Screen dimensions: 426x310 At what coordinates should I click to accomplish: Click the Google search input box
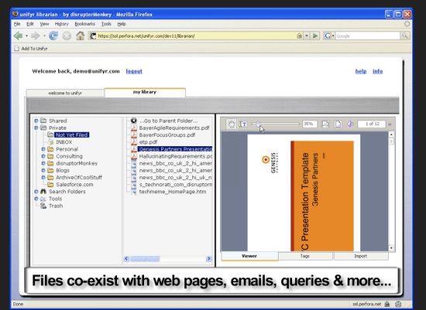point(368,36)
